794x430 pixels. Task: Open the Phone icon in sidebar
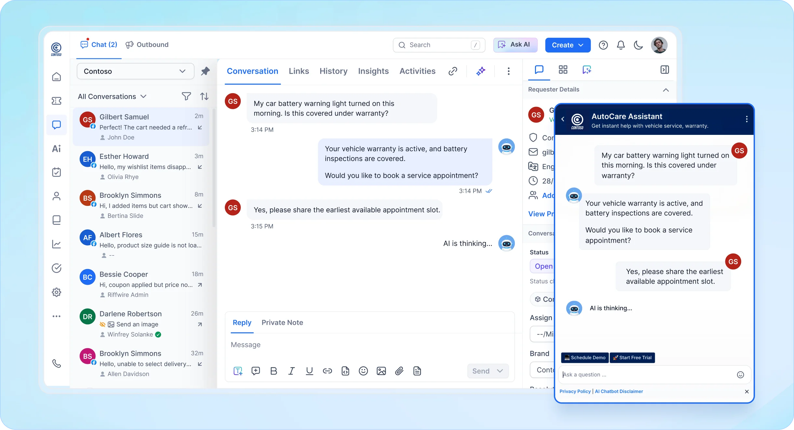tap(57, 364)
